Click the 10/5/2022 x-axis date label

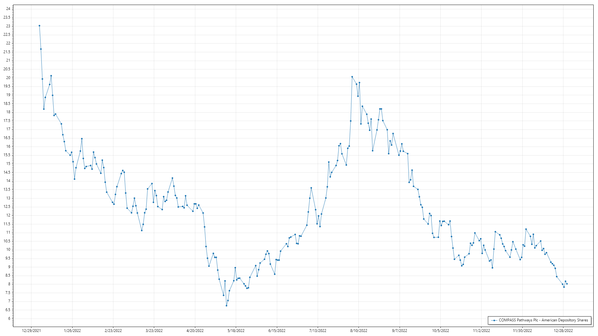click(440, 330)
